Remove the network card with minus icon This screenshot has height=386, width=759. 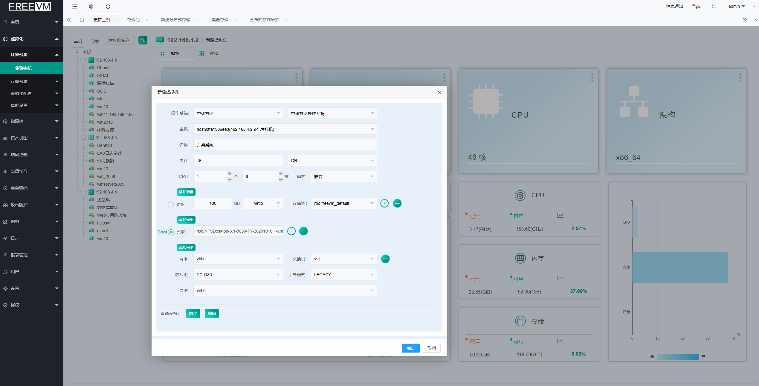click(385, 259)
